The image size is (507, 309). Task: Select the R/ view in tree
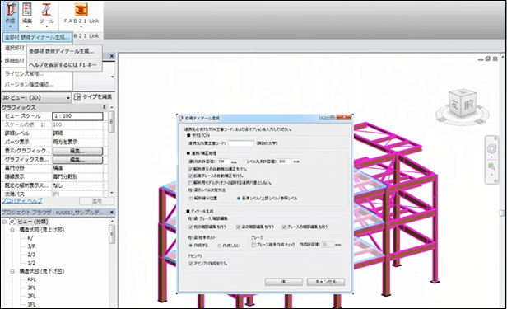point(30,238)
